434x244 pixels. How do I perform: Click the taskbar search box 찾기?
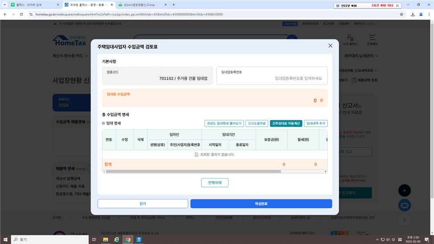pos(50,240)
